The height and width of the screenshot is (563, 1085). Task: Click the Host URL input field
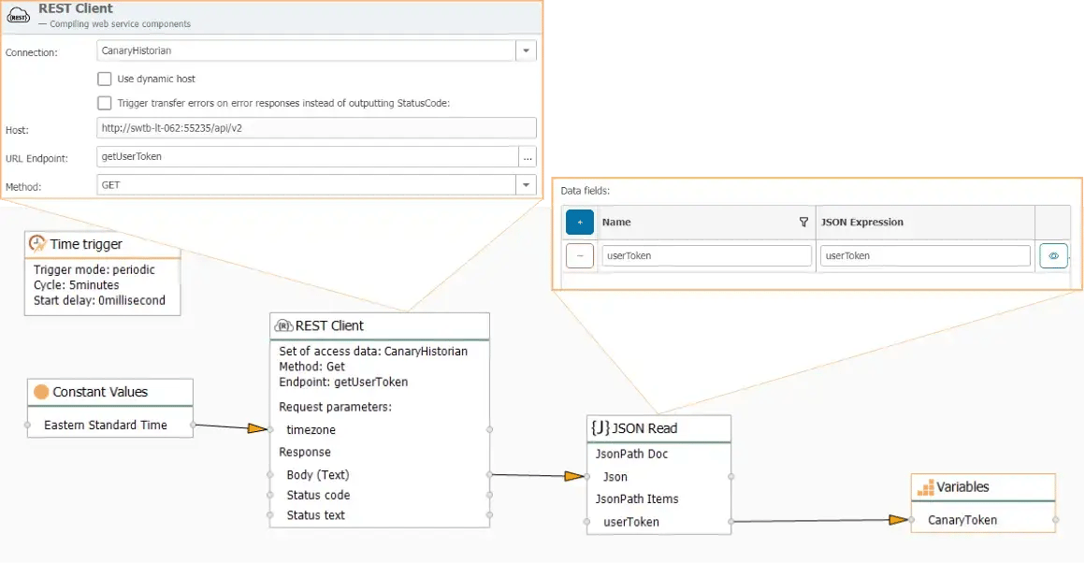[315, 127]
